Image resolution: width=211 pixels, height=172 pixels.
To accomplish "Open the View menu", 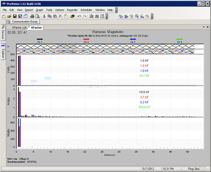I will tap(20, 10).
